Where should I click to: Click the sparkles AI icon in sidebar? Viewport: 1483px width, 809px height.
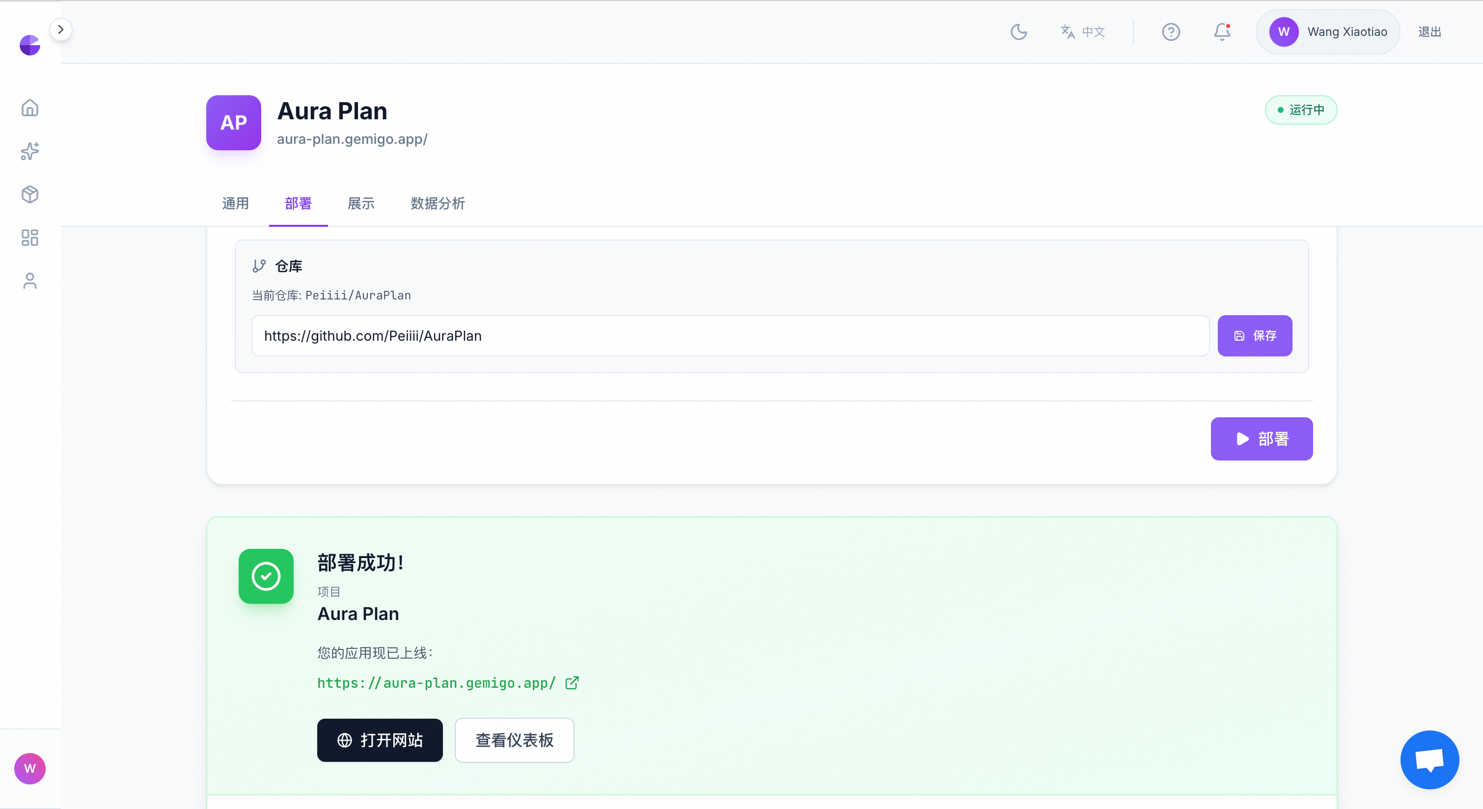click(30, 151)
